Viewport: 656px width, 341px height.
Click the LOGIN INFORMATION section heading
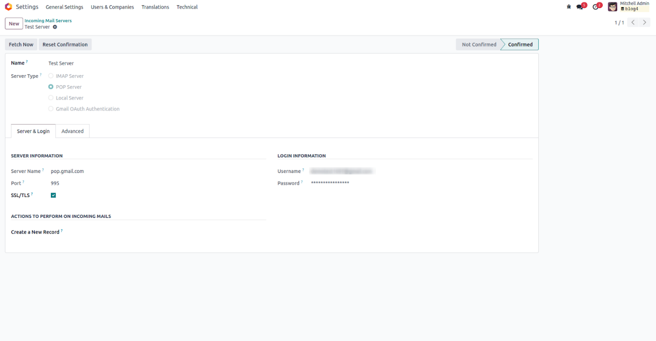point(302,156)
